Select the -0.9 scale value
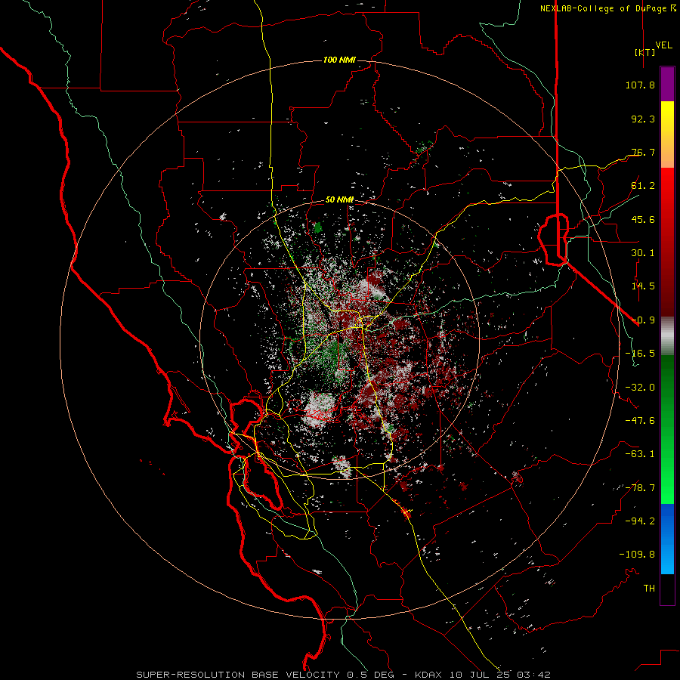680x680 pixels. (643, 320)
